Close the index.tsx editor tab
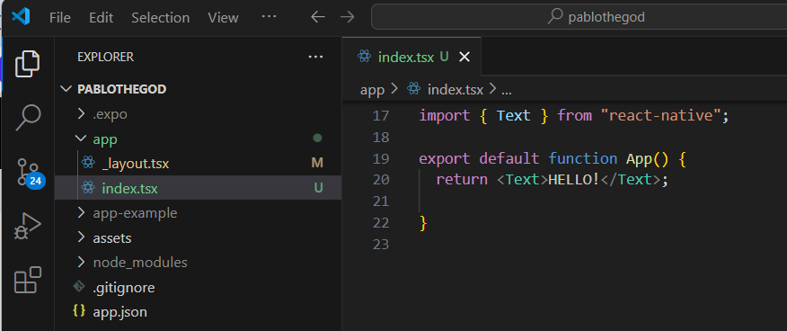787x331 pixels. point(464,58)
